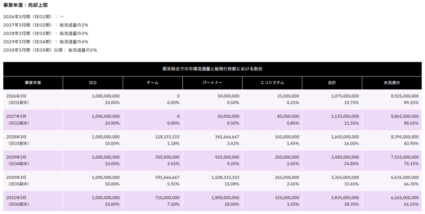Select the 2028年3月 (IEO3期末) row label

[x=18, y=140]
